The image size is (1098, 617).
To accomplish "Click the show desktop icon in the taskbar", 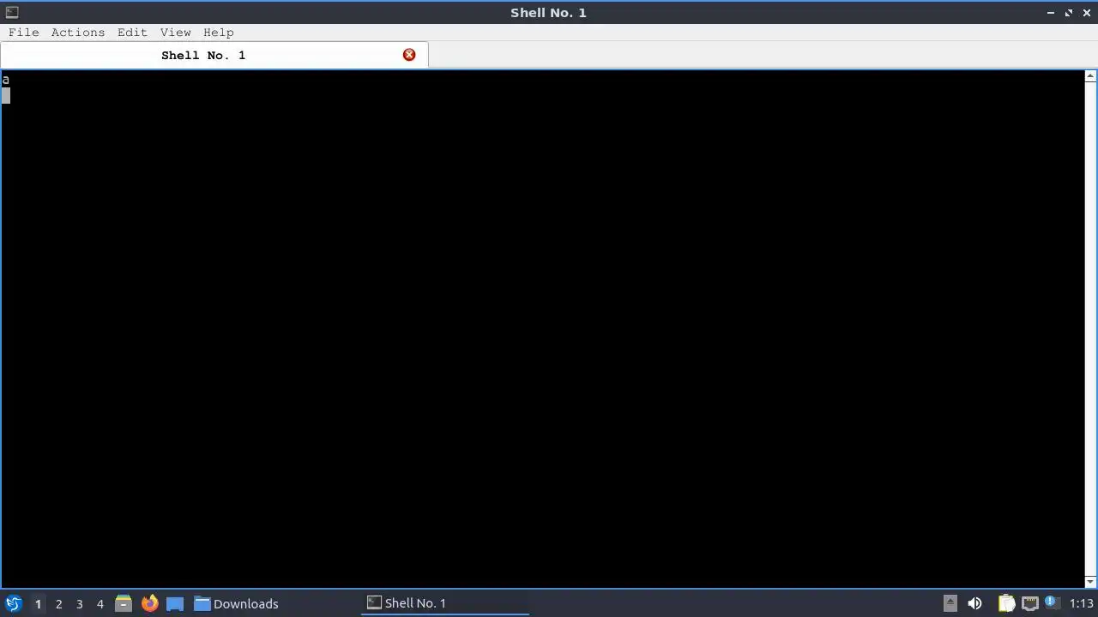I will click(x=175, y=603).
